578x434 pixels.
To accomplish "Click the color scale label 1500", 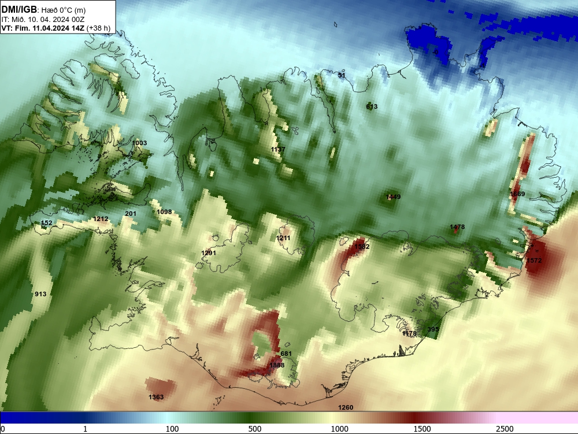I will pos(422,428).
